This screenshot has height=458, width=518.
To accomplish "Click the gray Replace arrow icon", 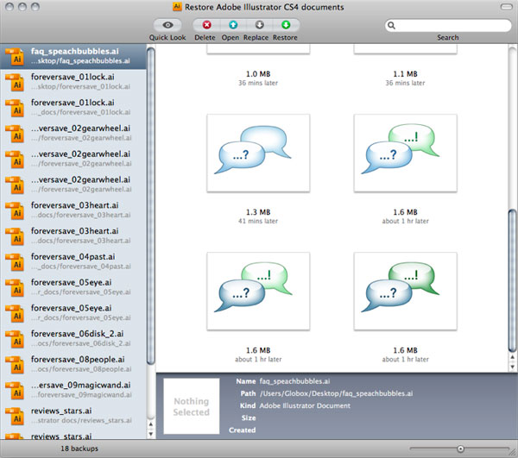I will [260, 25].
